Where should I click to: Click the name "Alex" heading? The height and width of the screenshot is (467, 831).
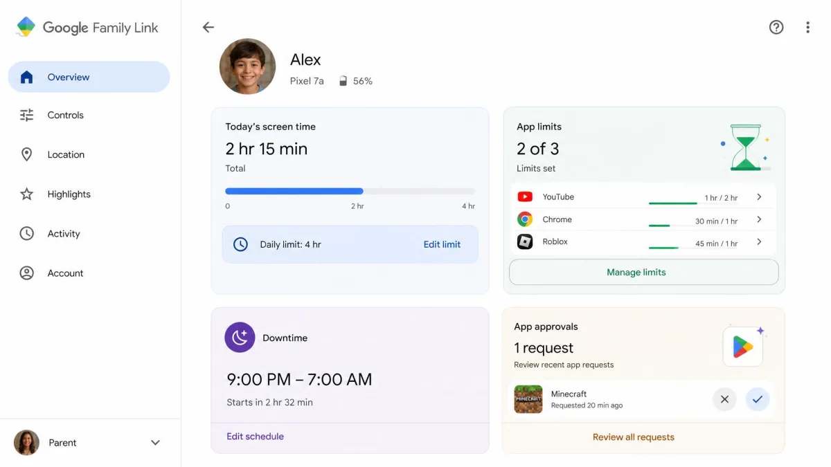(x=305, y=59)
